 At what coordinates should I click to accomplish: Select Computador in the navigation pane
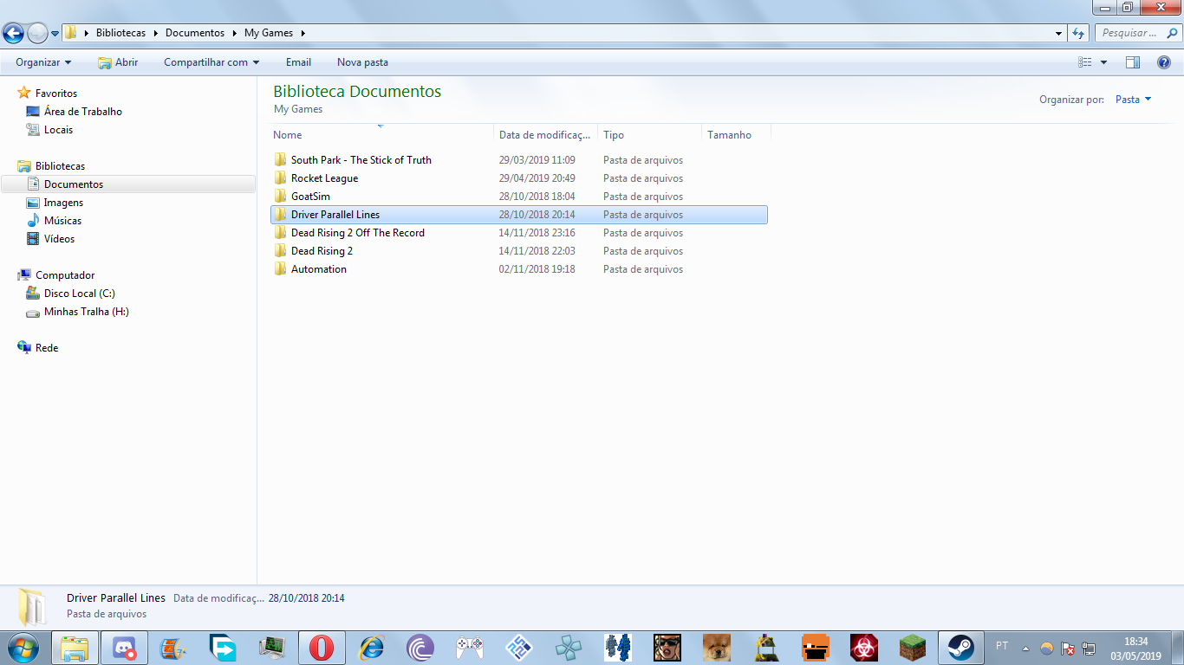click(65, 275)
